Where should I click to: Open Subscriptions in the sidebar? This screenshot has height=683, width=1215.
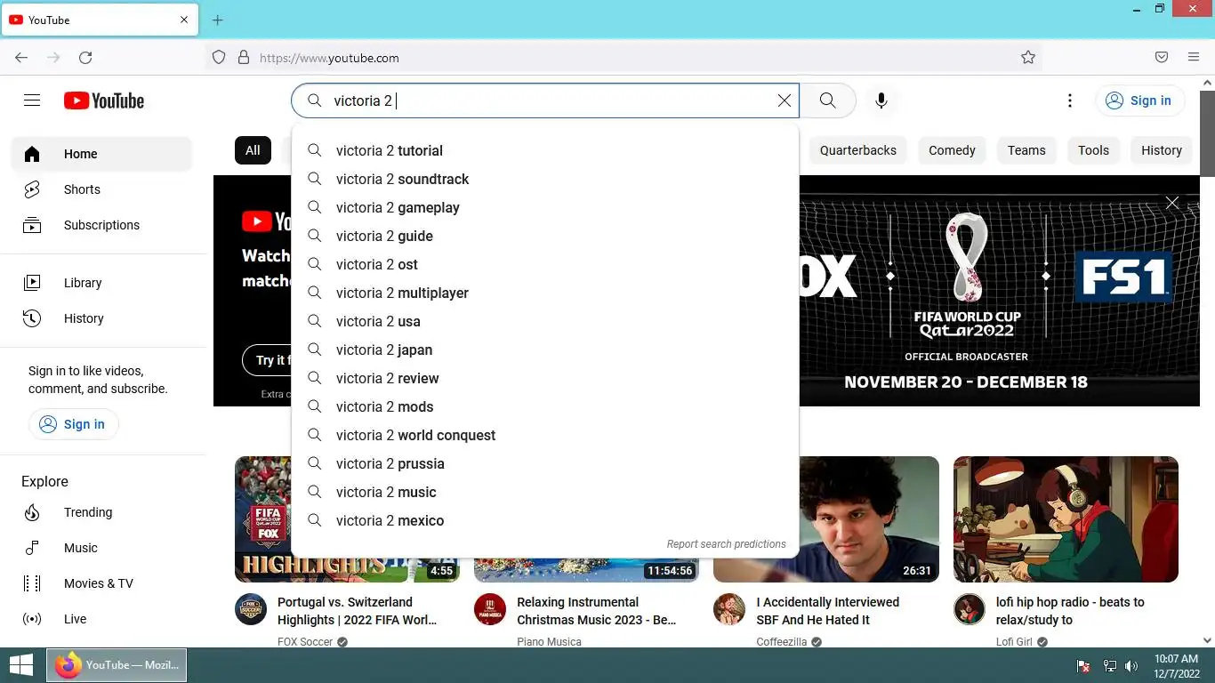[101, 225]
